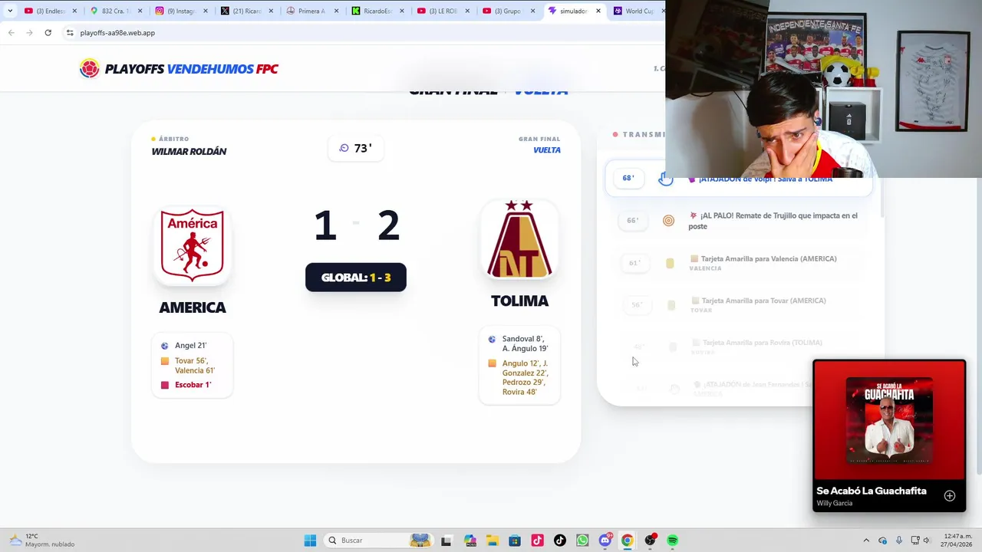The height and width of the screenshot is (552, 982).
Task: Click the Playoffs Vendehumos FPC logo ball
Action: point(90,68)
